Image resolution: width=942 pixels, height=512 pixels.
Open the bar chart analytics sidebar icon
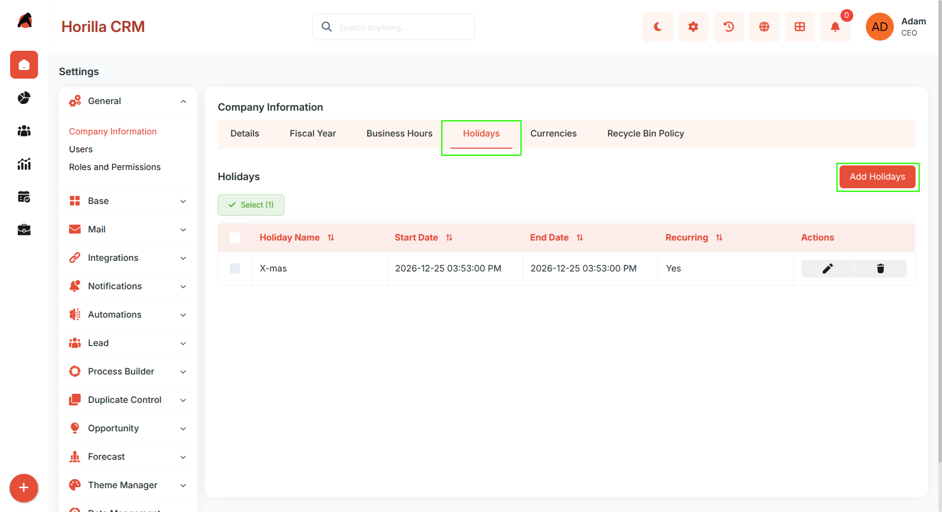click(x=24, y=164)
